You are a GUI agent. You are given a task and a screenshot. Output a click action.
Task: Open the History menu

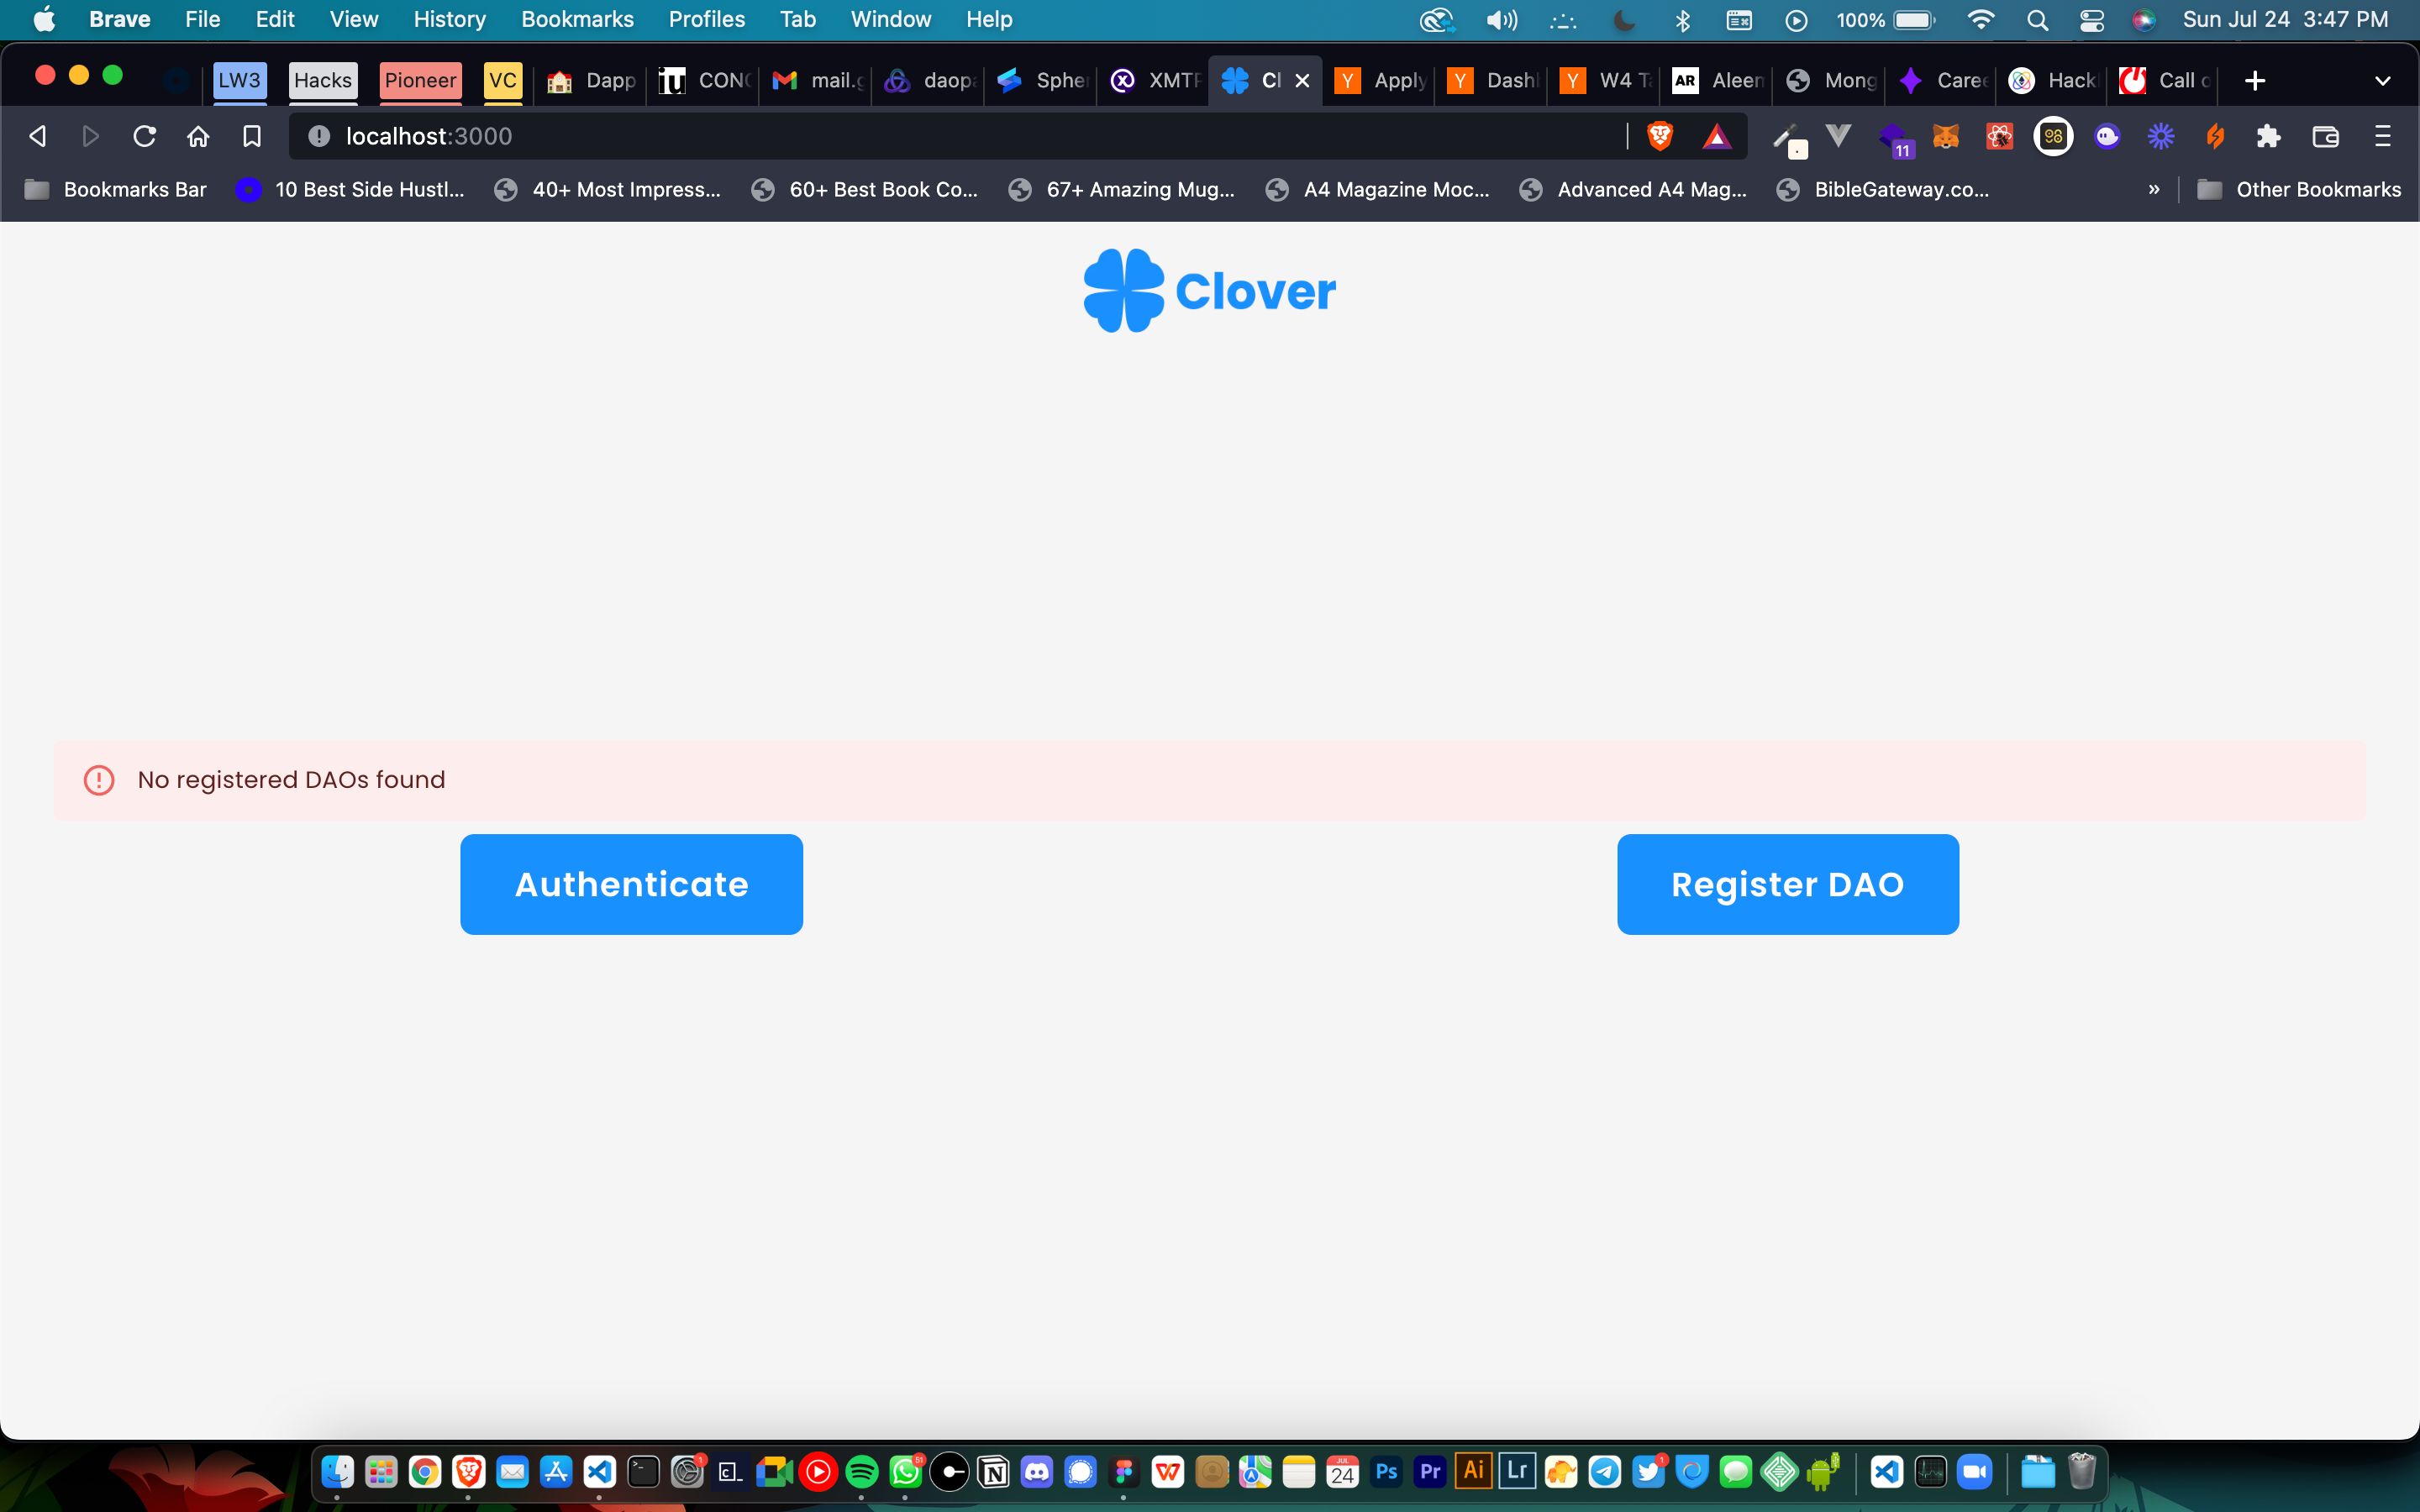pyautogui.click(x=449, y=19)
